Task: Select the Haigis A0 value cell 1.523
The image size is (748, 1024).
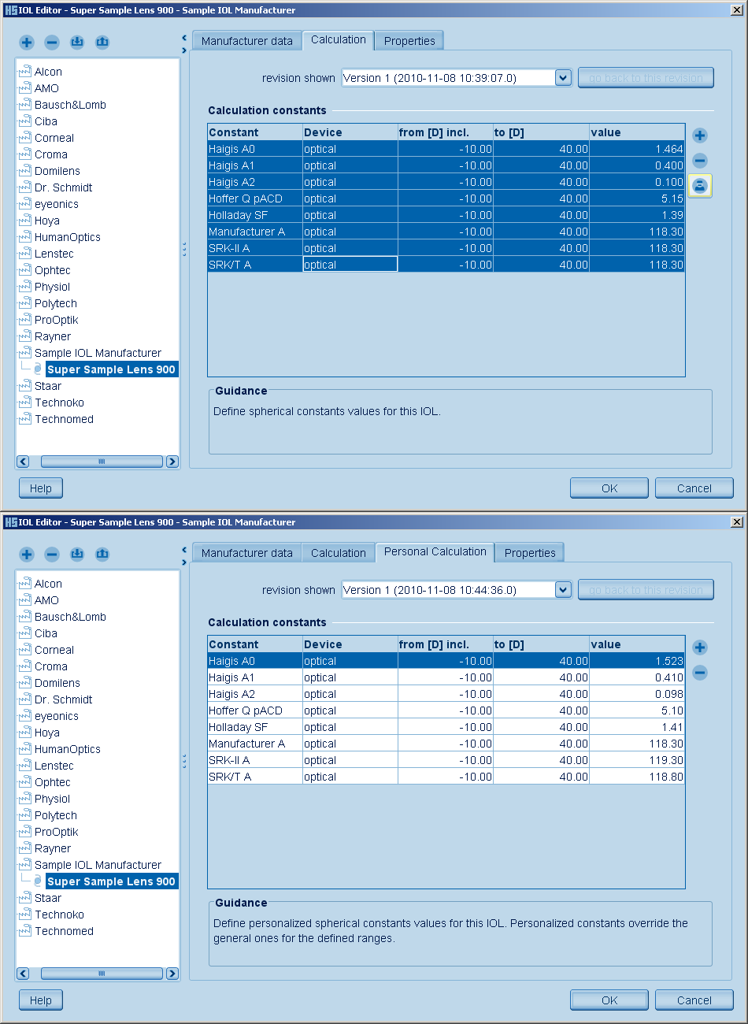Action: coord(636,661)
